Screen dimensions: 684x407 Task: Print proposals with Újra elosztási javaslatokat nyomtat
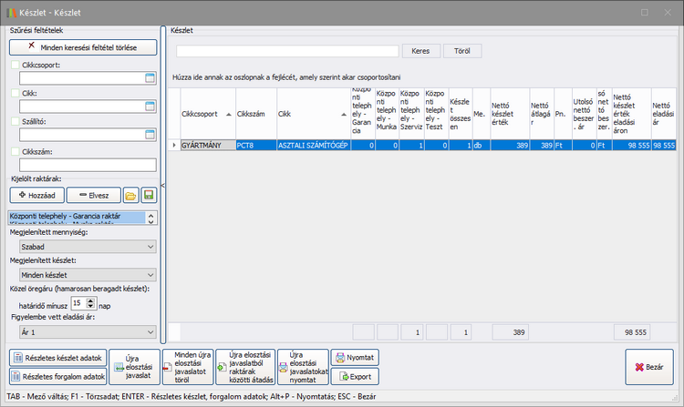click(x=303, y=367)
